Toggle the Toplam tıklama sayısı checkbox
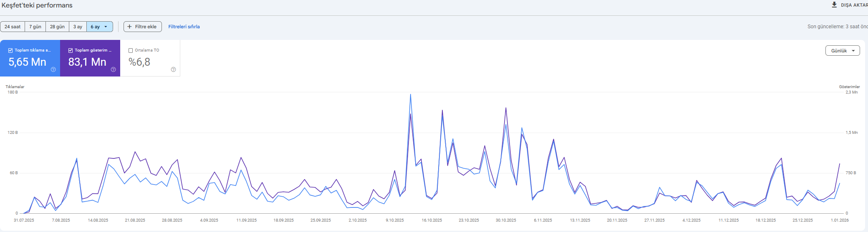Screen dimensions: 868x232 point(10,50)
